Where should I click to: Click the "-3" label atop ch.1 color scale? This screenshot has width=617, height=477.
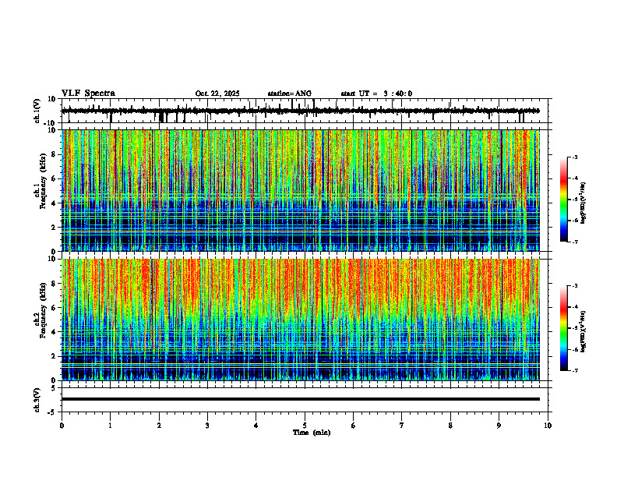(575, 157)
